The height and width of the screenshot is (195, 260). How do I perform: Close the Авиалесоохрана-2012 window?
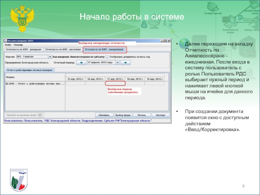click(x=168, y=41)
